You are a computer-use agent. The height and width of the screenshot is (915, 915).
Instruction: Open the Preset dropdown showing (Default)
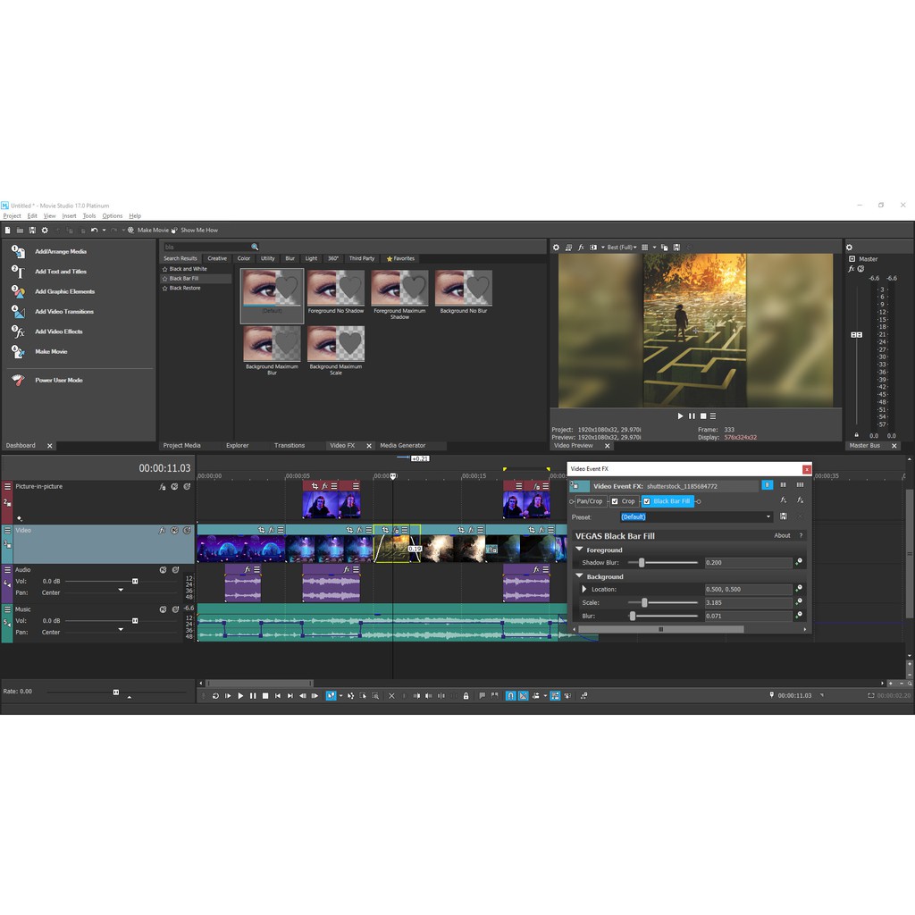768,516
